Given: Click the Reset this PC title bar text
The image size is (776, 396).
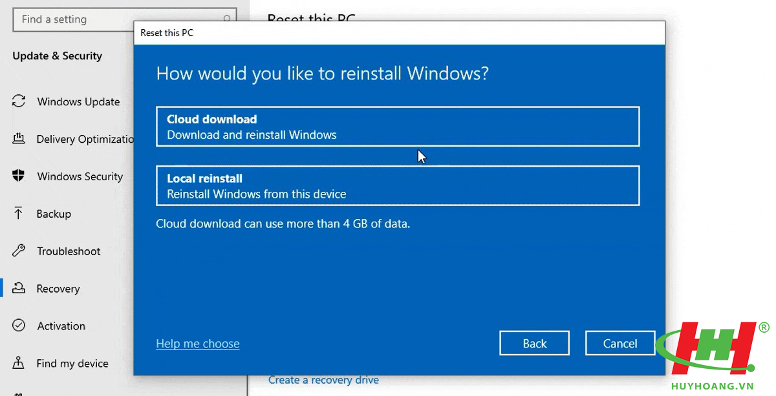Looking at the screenshot, I should click(x=167, y=33).
